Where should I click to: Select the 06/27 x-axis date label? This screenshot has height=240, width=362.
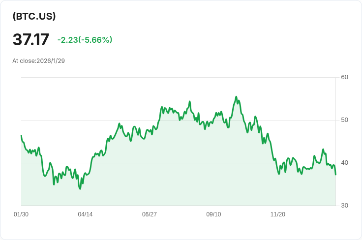[x=150, y=214]
